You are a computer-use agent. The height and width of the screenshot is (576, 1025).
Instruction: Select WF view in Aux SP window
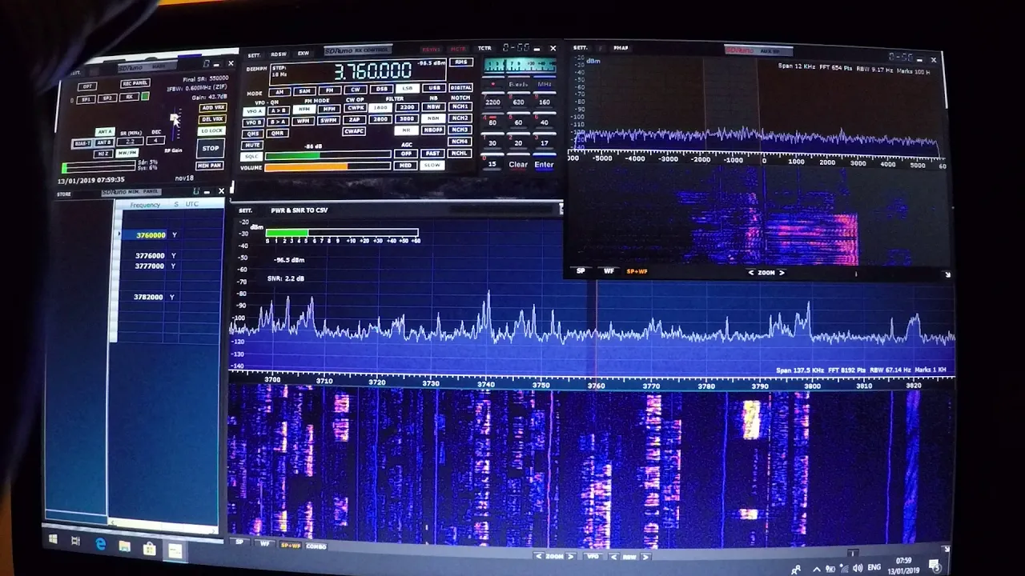609,271
